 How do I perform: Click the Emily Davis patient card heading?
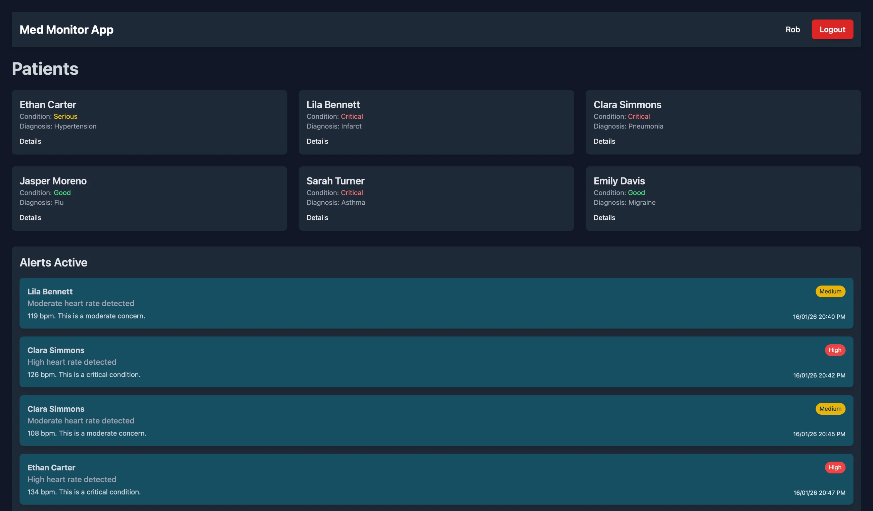coord(619,181)
